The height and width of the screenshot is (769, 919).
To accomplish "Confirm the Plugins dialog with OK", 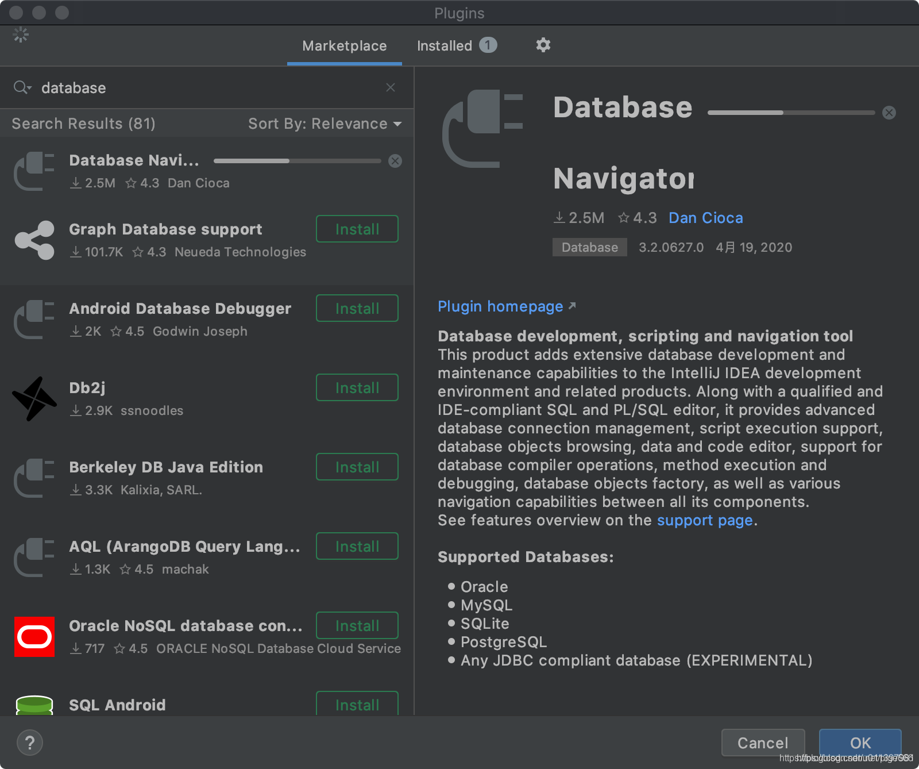I will click(x=860, y=743).
